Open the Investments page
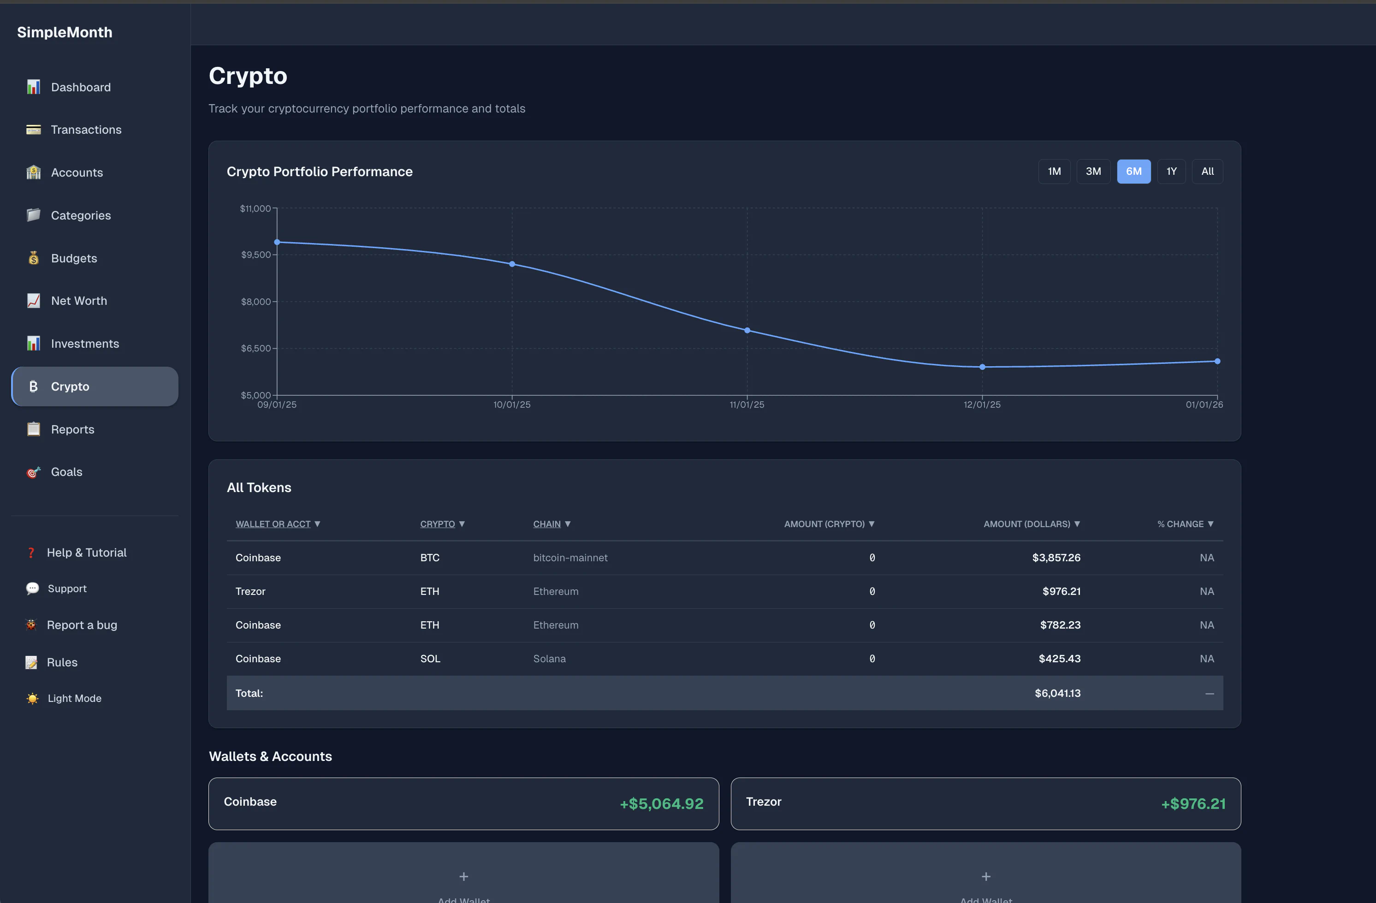 84,344
